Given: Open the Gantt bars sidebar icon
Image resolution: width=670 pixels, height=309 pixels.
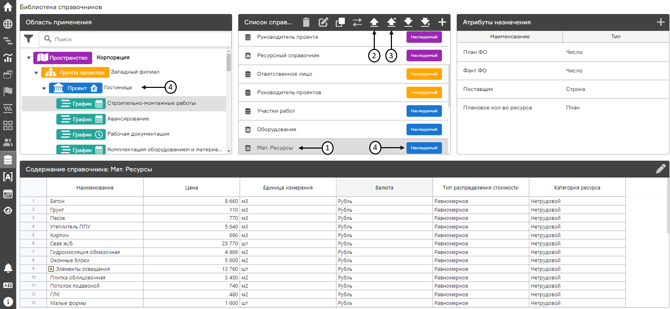Looking at the screenshot, I should [x=8, y=41].
